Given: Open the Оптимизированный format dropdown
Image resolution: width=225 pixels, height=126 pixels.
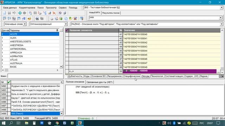Looking at the screenshot, I should [66, 24].
